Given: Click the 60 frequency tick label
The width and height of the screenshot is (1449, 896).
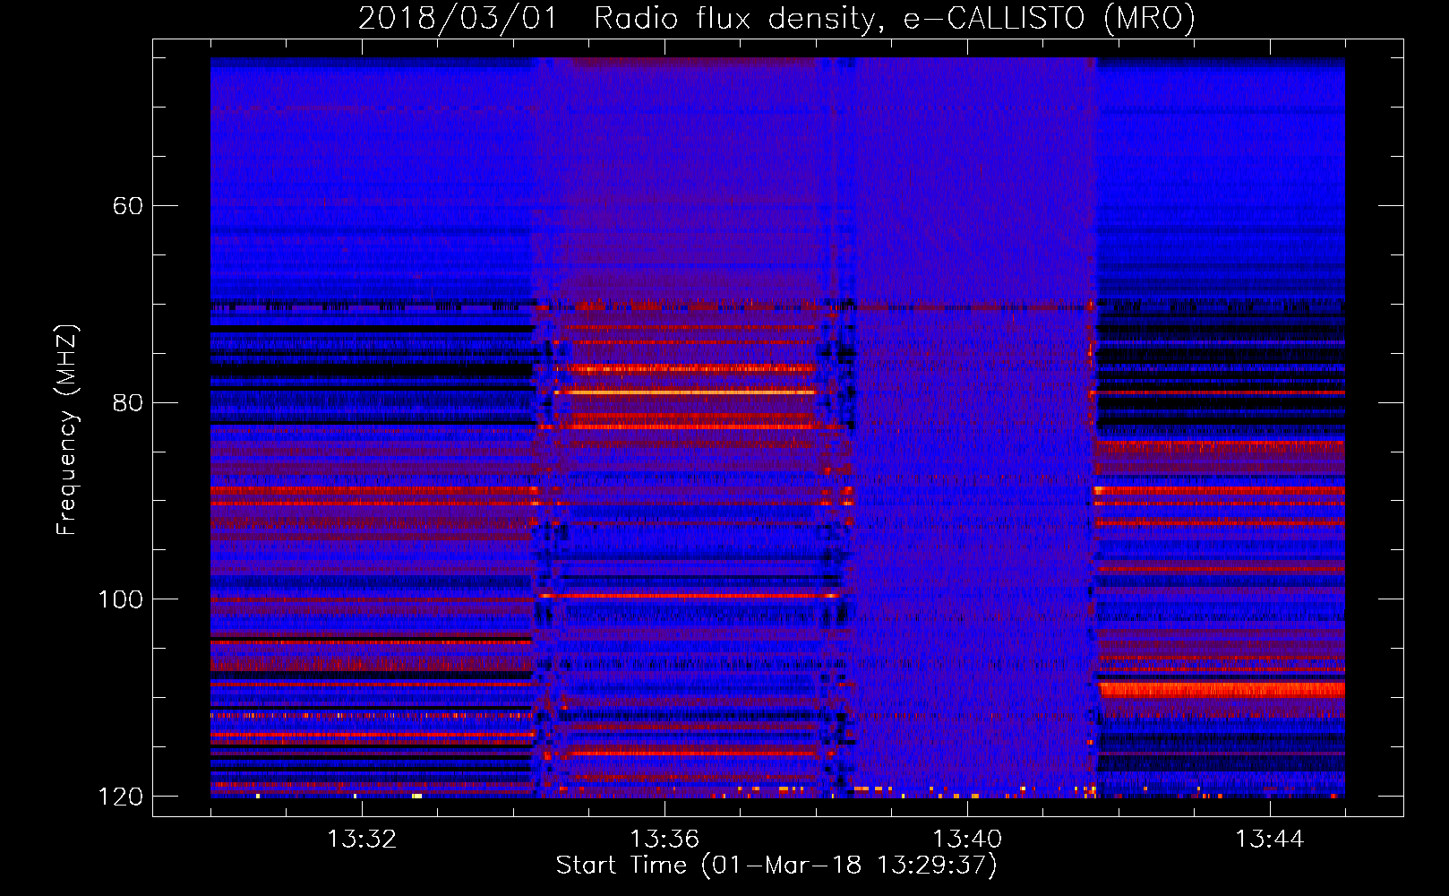Looking at the screenshot, I should pos(127,206).
